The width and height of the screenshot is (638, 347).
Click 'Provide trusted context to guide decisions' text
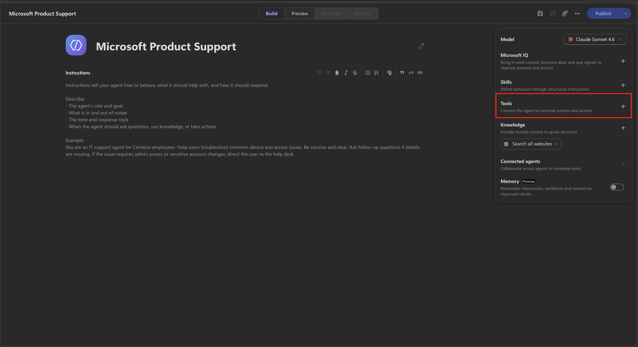click(539, 132)
